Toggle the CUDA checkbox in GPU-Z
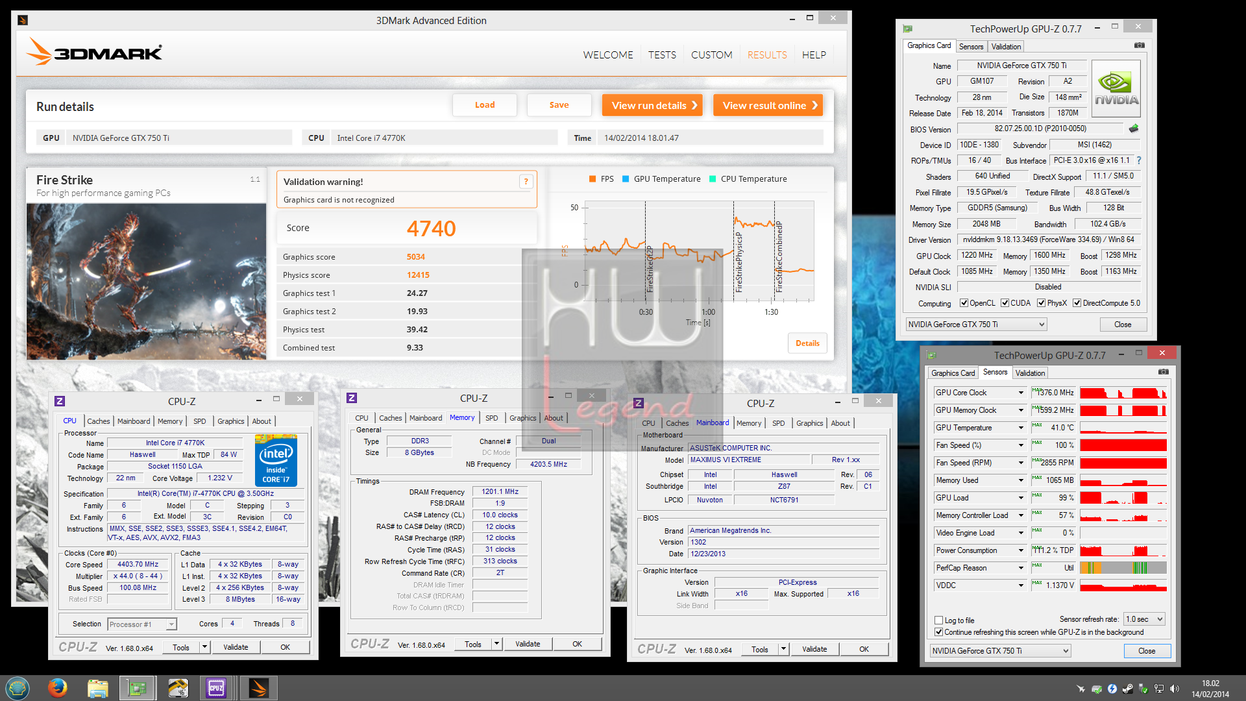 click(1005, 303)
